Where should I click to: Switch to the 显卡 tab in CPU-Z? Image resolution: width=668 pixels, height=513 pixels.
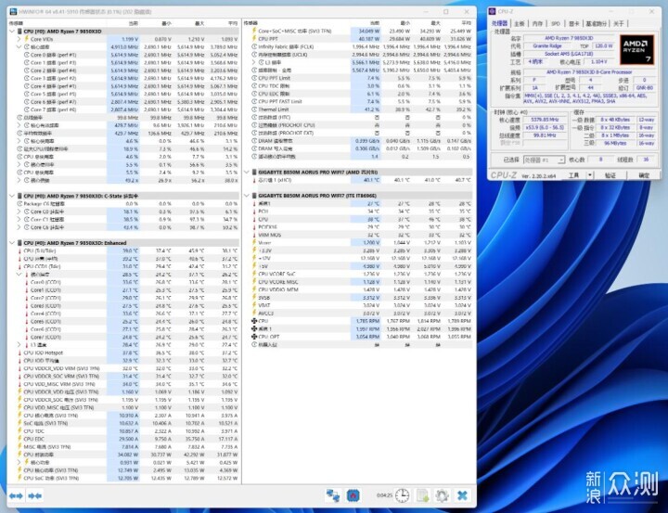coord(574,23)
